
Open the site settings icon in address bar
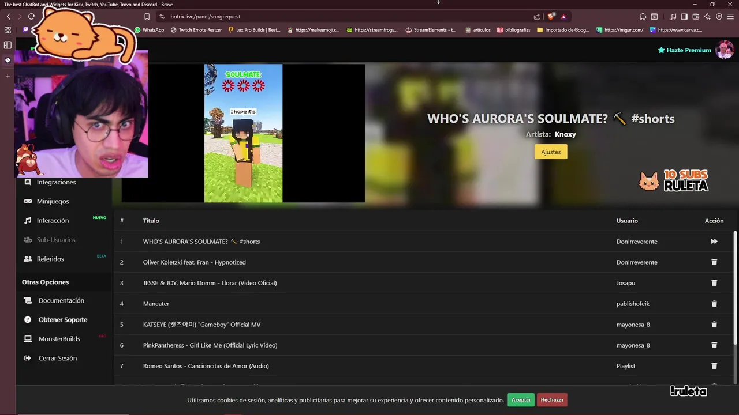162,17
